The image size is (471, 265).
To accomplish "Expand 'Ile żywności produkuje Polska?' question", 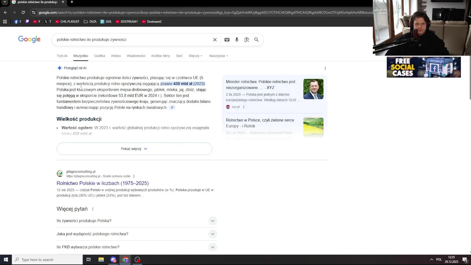I will click(137, 221).
